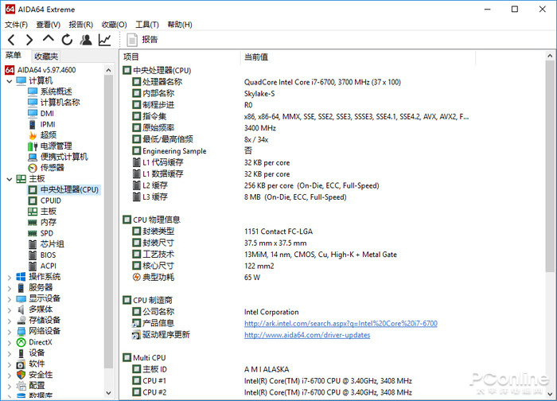
Task: Go back with the left arrow toolbar icon
Action: 11,40
